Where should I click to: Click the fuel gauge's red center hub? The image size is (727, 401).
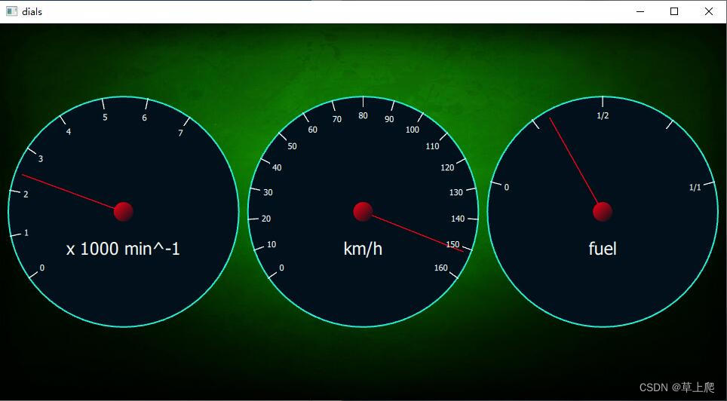pyautogui.click(x=603, y=211)
